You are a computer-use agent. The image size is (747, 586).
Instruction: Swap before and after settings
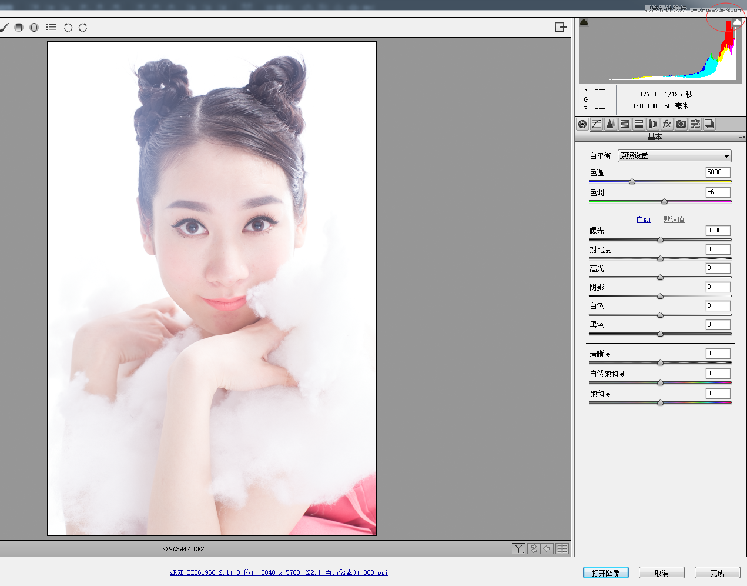534,548
